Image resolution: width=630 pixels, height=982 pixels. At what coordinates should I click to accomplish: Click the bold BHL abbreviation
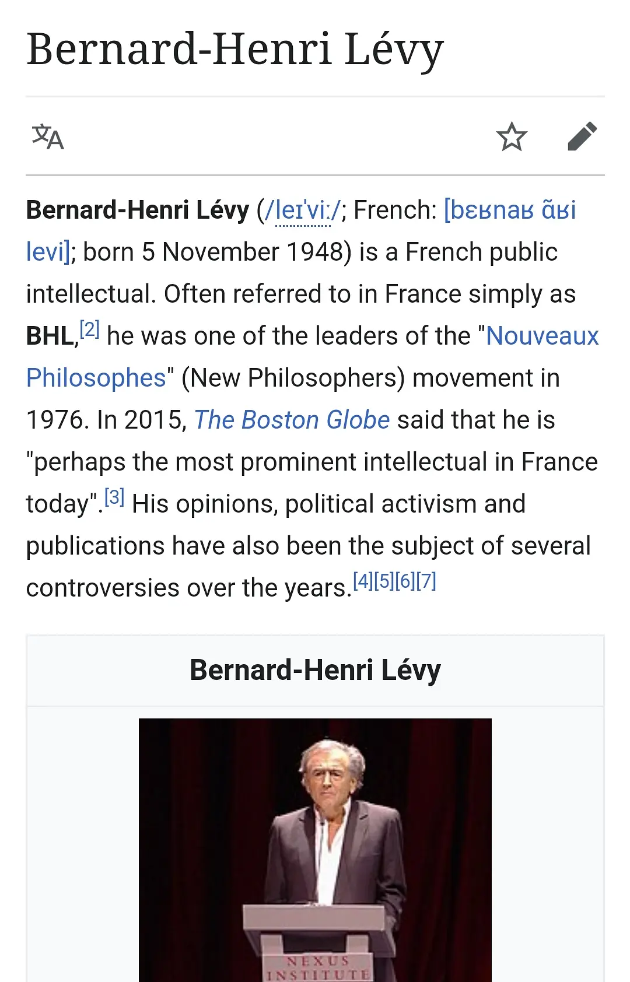[50, 336]
